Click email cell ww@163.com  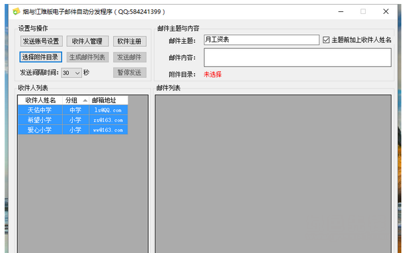pyautogui.click(x=108, y=129)
